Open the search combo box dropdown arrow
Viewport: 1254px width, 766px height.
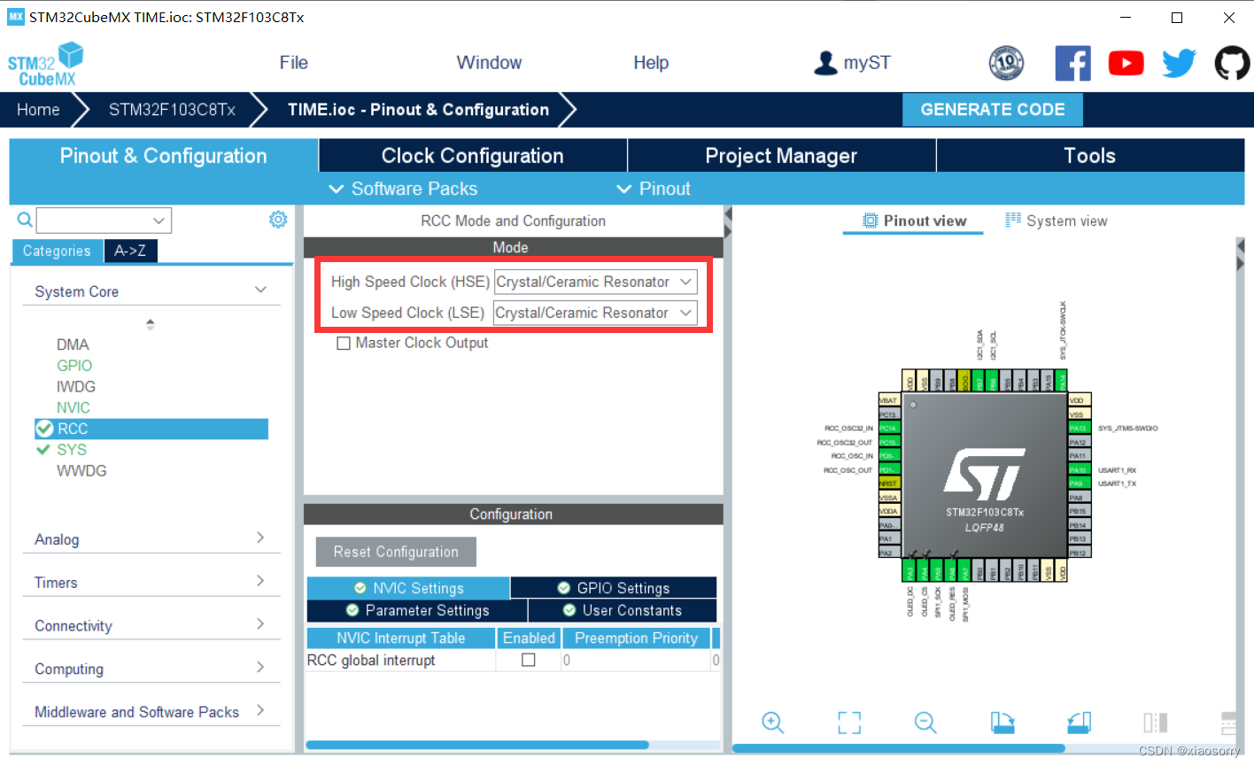[159, 221]
